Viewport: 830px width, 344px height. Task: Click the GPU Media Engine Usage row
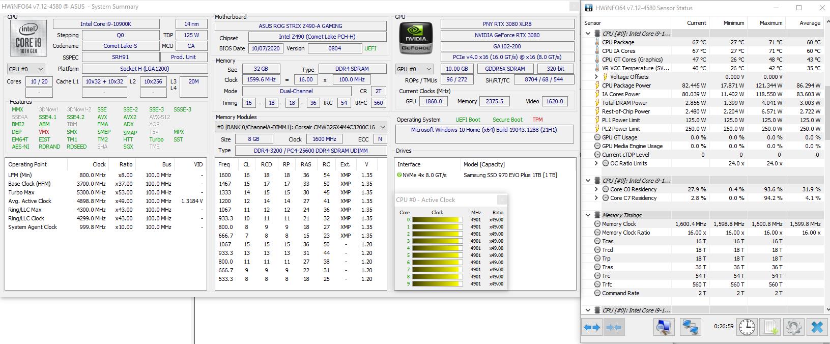tap(702, 146)
